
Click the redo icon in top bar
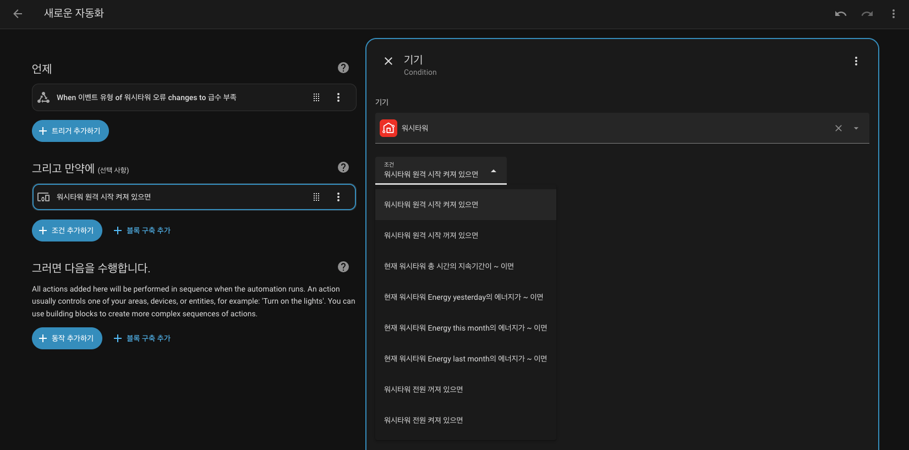867,14
